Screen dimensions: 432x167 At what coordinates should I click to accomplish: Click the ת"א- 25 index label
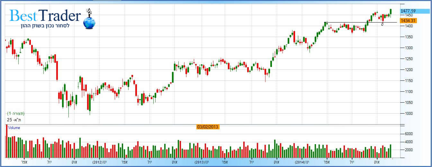(x=14, y=120)
